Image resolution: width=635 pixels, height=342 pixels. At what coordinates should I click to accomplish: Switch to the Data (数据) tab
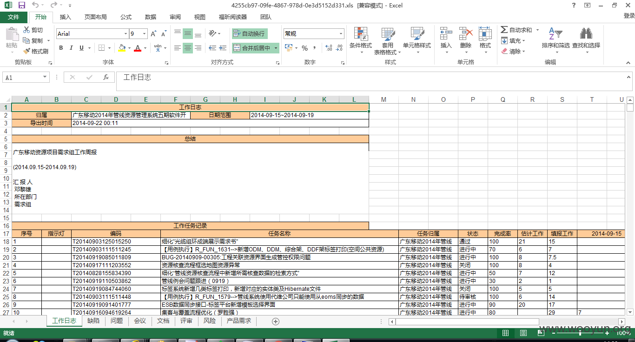(x=151, y=17)
